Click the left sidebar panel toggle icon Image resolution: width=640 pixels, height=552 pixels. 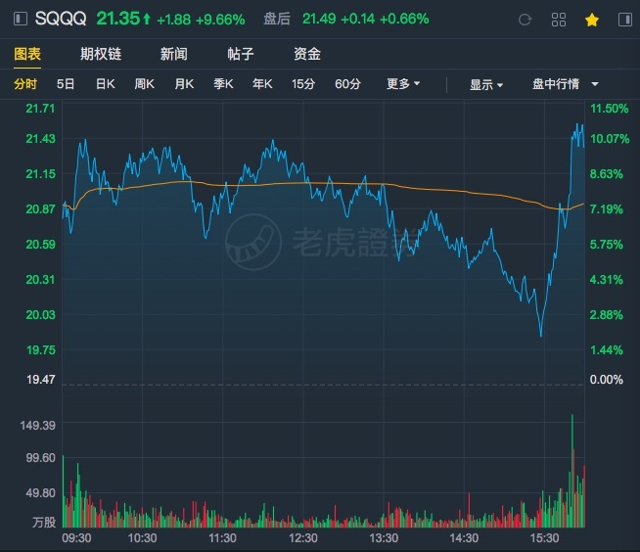(20, 19)
